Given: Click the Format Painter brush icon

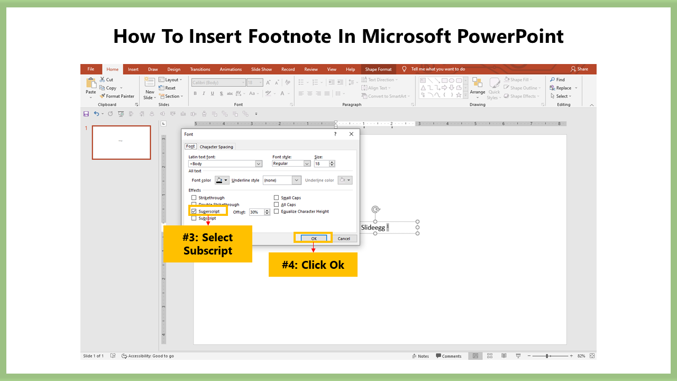Looking at the screenshot, I should [103, 96].
